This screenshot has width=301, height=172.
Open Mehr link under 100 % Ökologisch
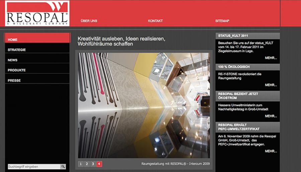[x=271, y=85]
